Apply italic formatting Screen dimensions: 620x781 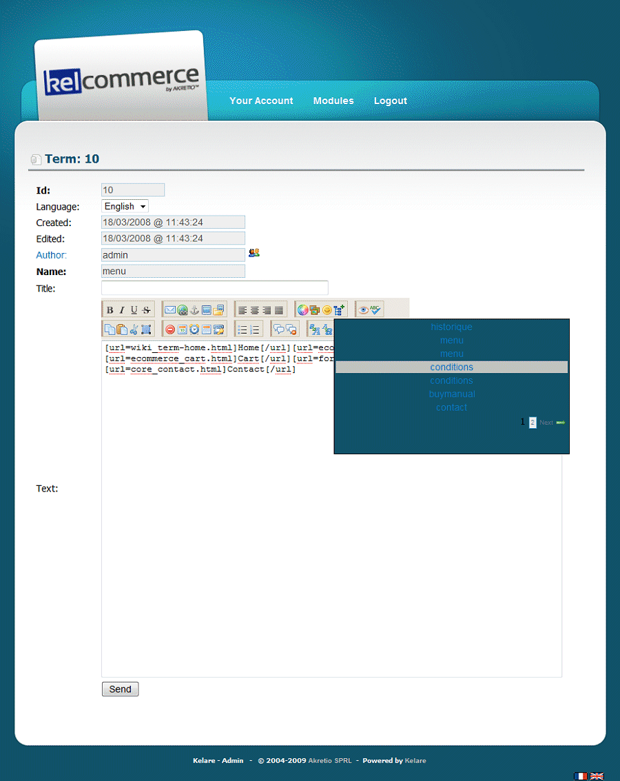coord(122,310)
